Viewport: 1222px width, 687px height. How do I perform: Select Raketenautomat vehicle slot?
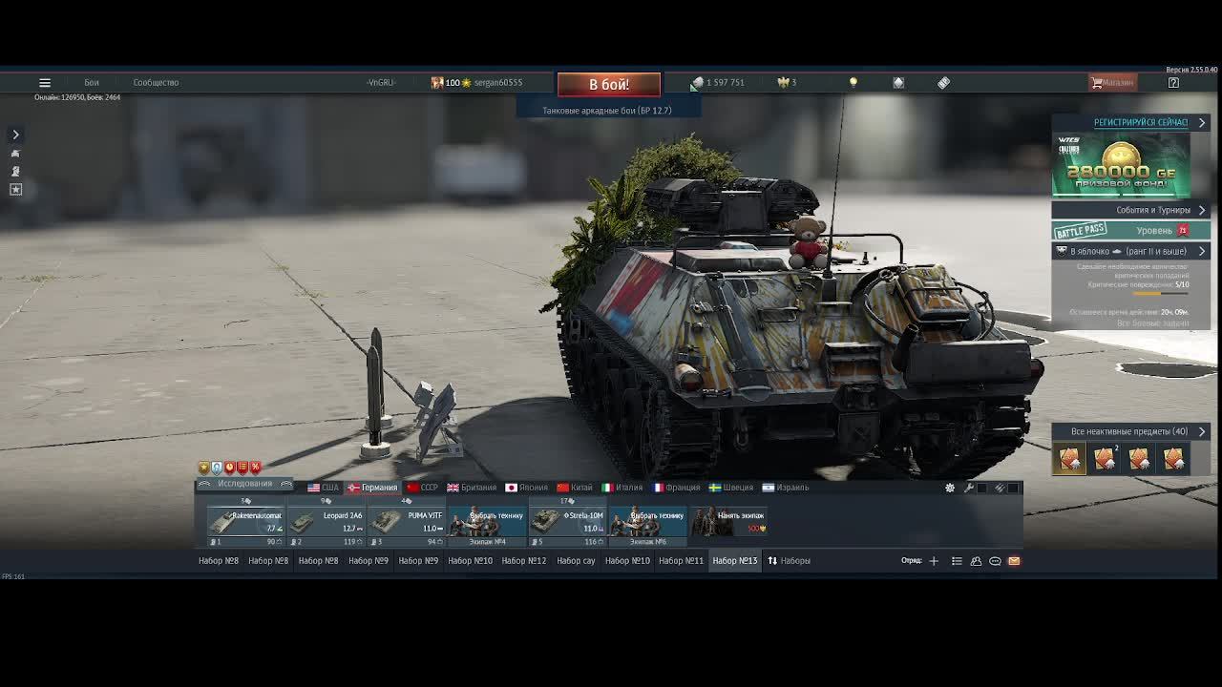pos(245,522)
